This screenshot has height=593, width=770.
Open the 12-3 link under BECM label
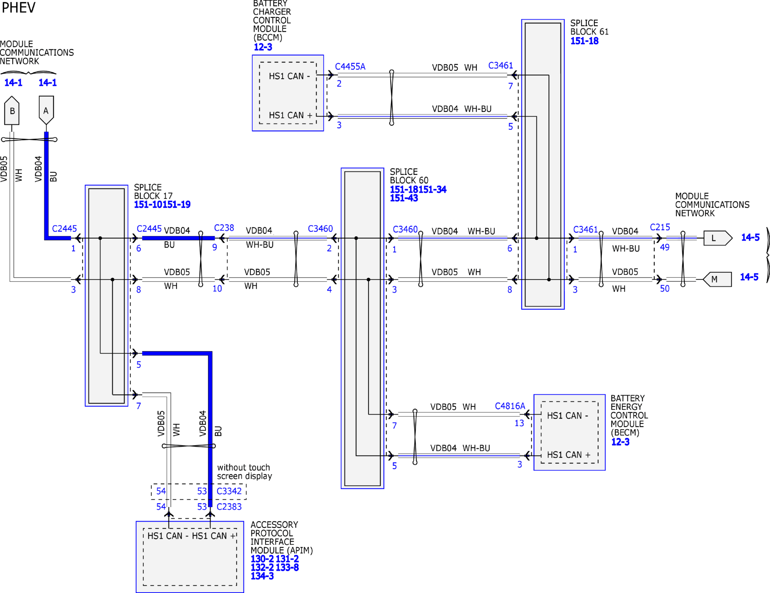pyautogui.click(x=620, y=442)
